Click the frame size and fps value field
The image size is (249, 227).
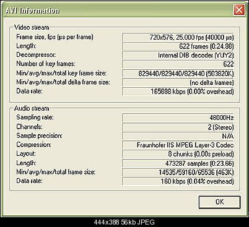point(178,37)
